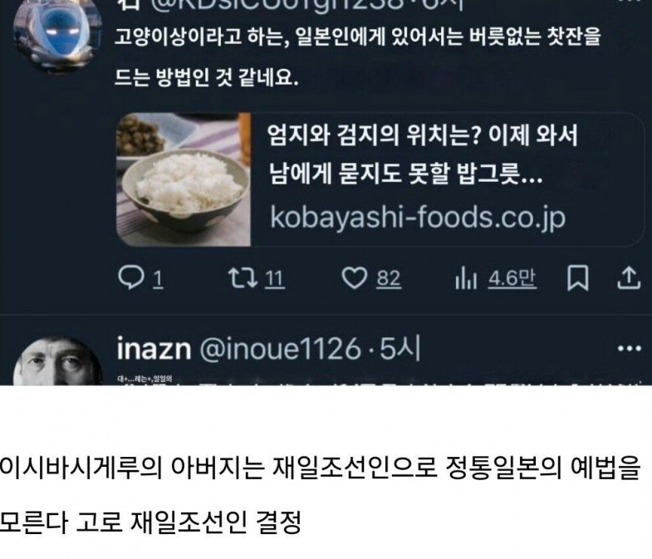Click inazn's face profile picture
The height and width of the screenshot is (559, 652).
point(57,362)
